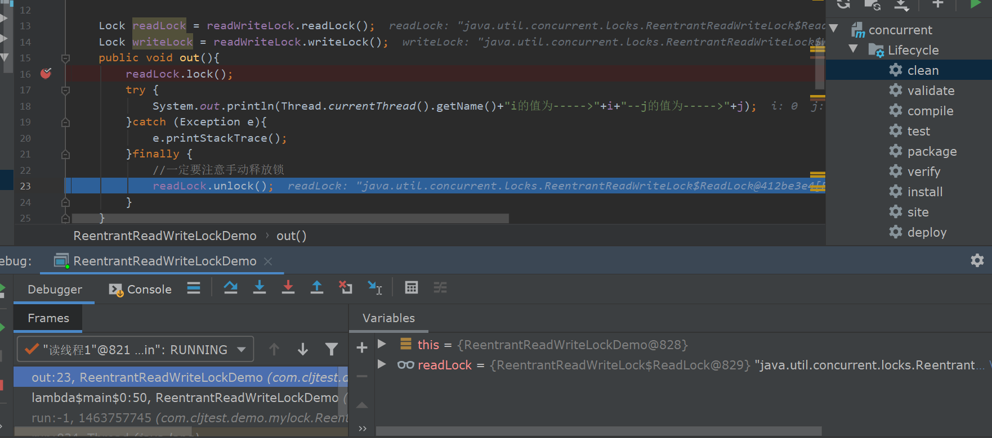Viewport: 992px width, 438px height.
Task: Expand the 'this' variable node
Action: coord(382,344)
